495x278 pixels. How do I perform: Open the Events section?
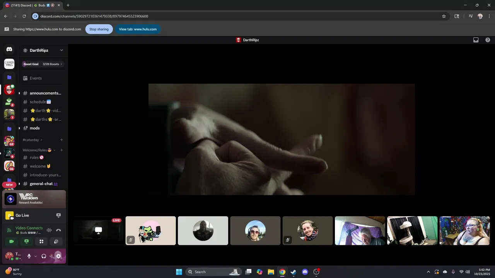42,78
